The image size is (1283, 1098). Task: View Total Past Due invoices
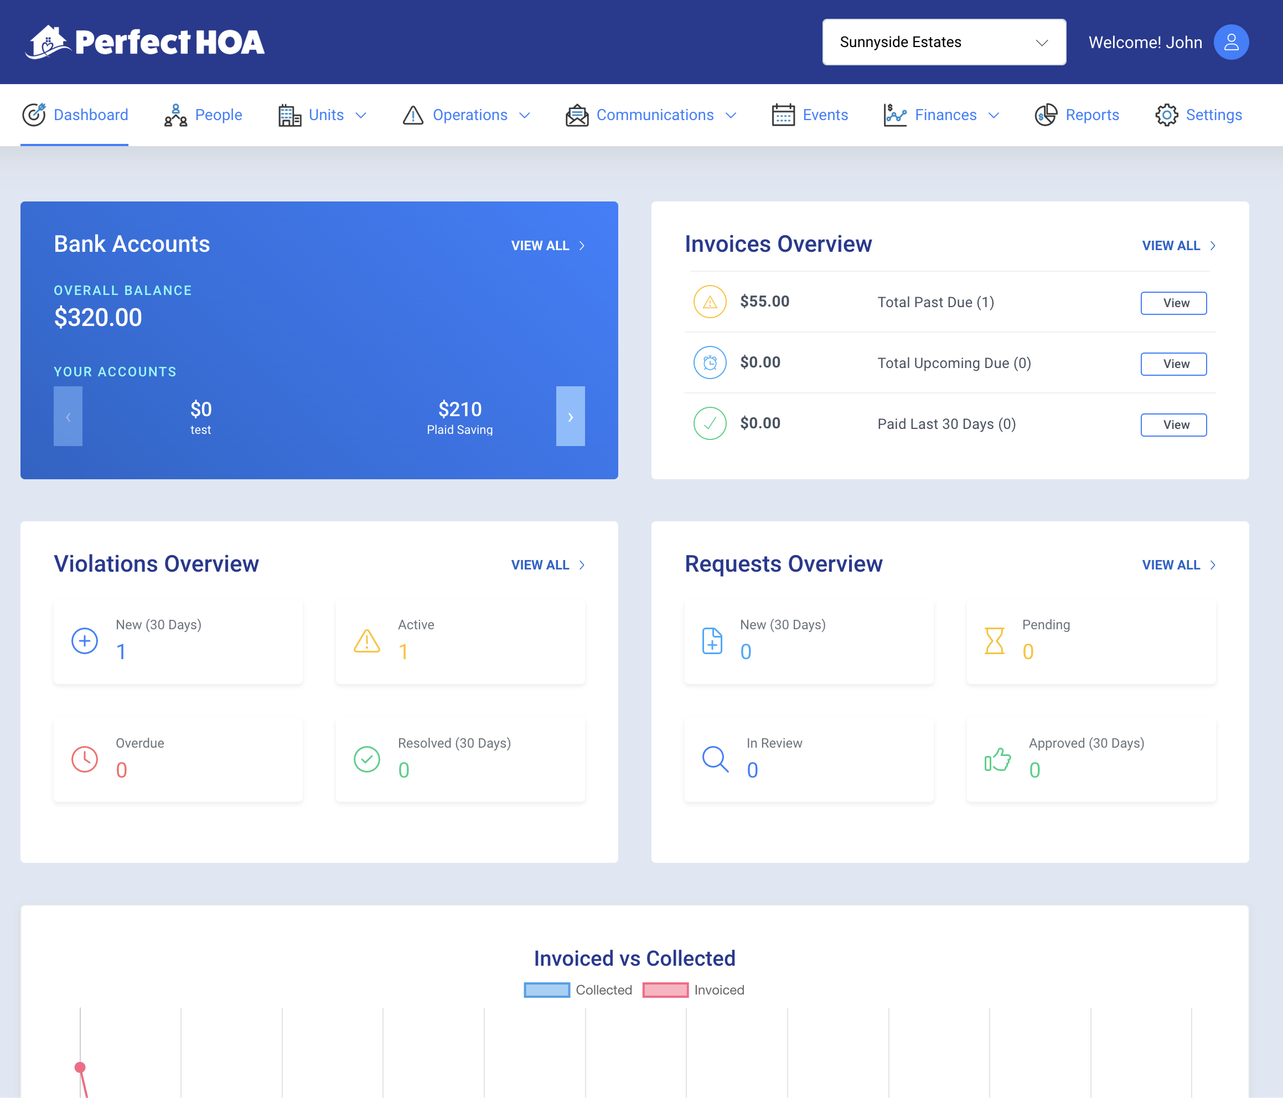[1173, 303]
